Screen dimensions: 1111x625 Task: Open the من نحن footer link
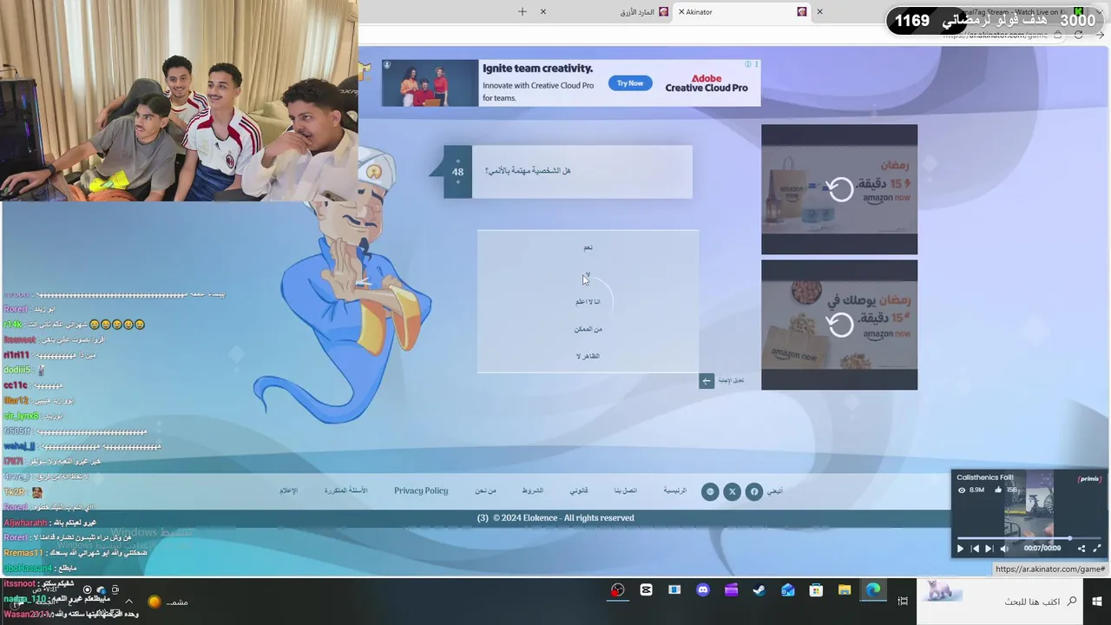(485, 490)
